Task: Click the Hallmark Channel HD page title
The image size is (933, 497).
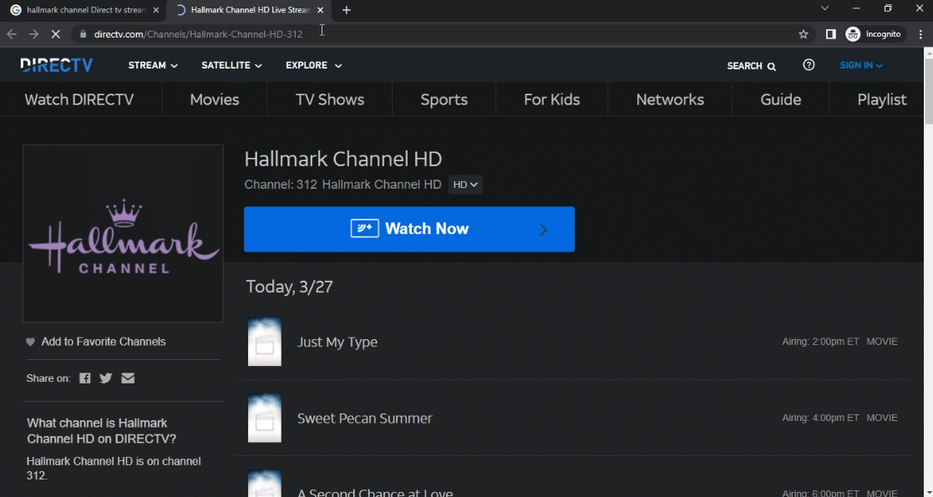Action: coord(343,159)
